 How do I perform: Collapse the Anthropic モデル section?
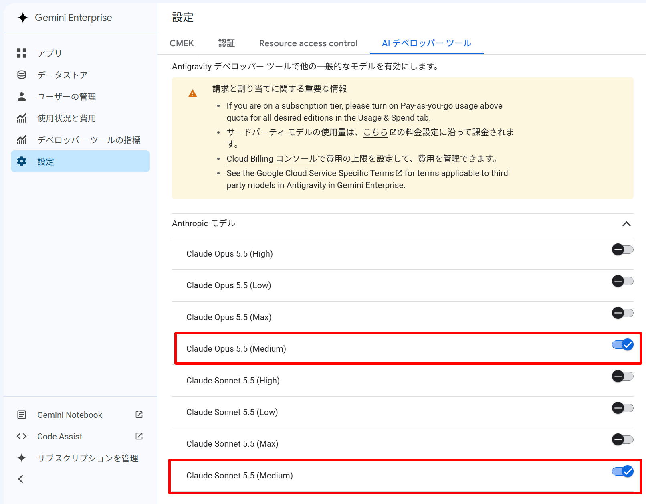626,224
